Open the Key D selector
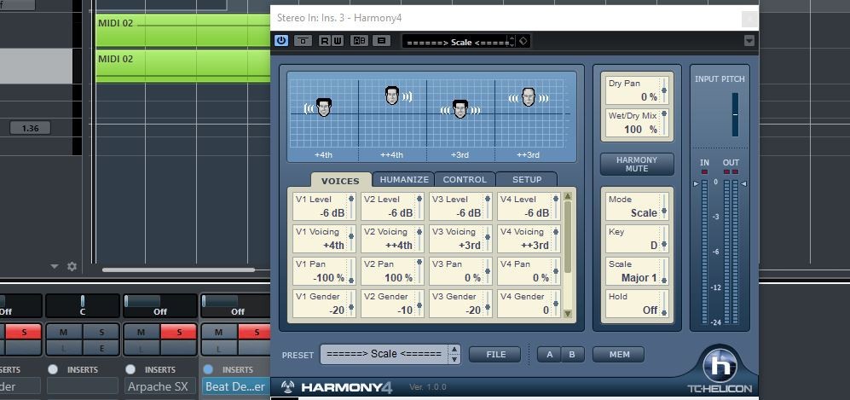 (x=636, y=239)
